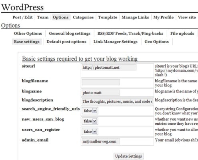
Task: Click the Update Settings button
Action: 128,156
